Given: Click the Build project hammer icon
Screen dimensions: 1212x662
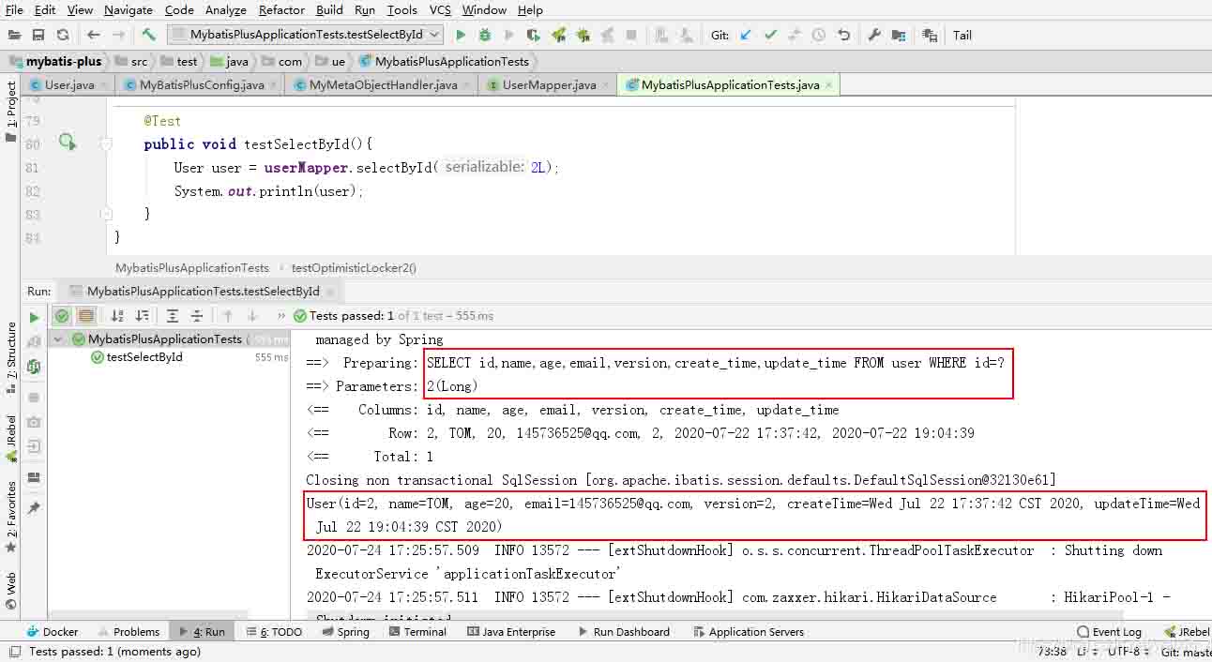Looking at the screenshot, I should coord(148,35).
